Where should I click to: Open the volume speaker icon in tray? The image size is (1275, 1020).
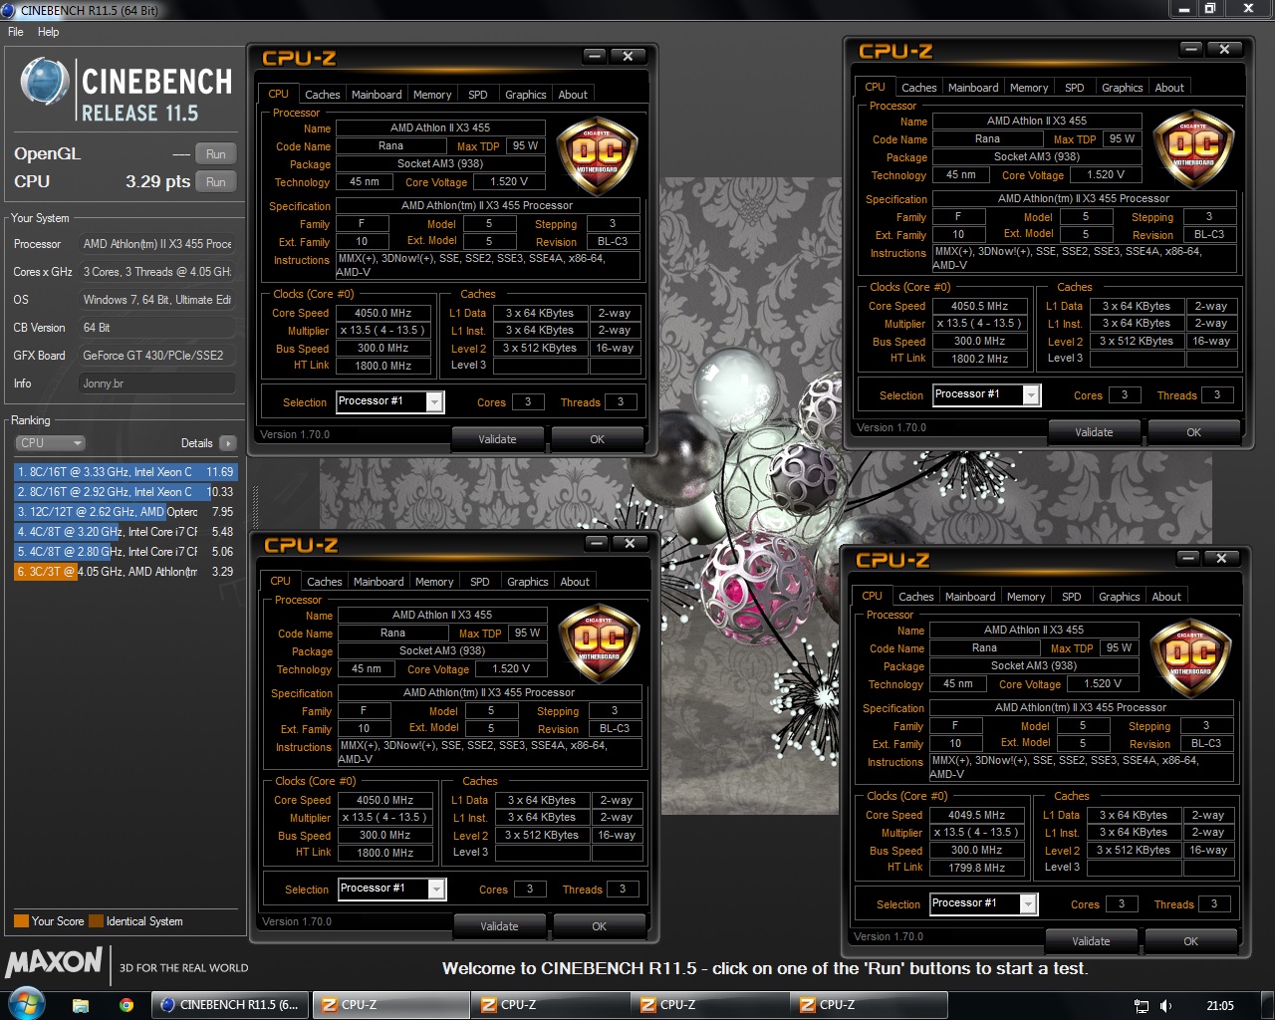coord(1166,1006)
